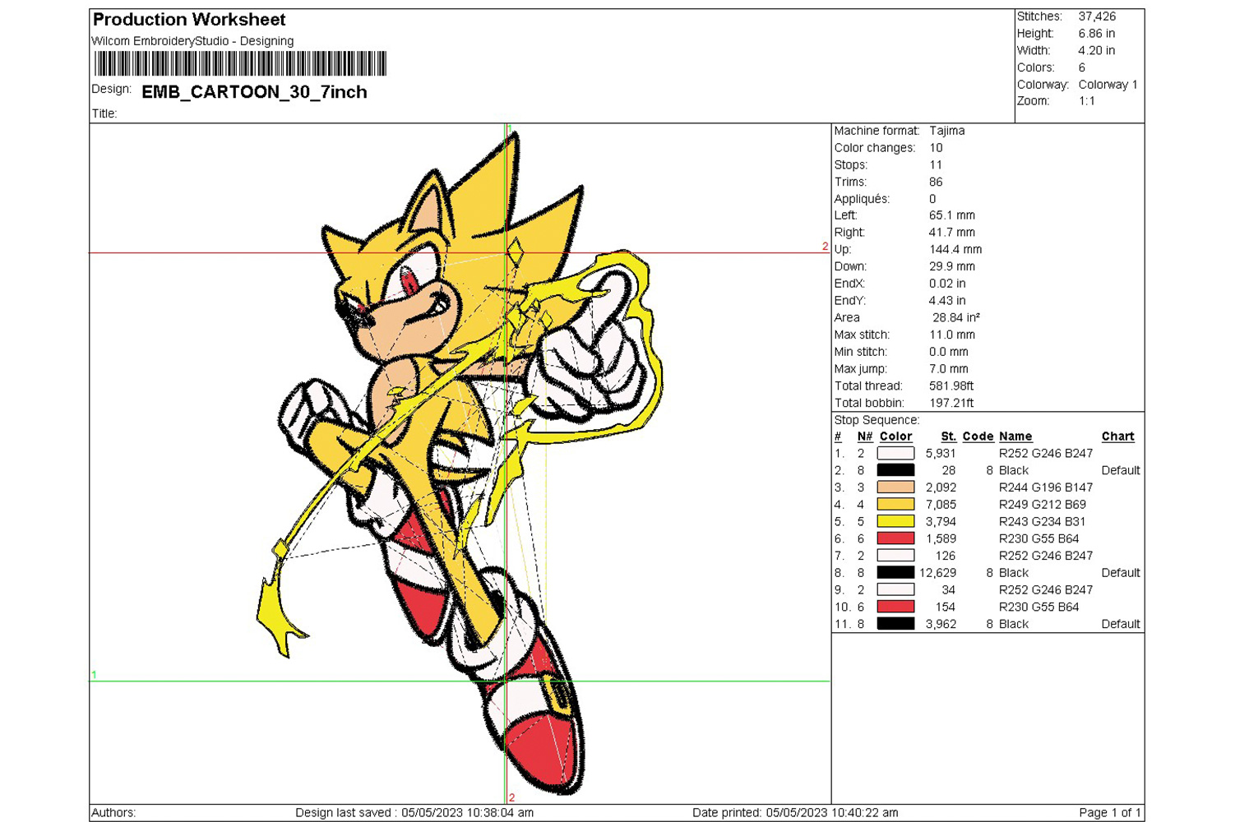Select the black swatch in stop 11
Image resolution: width=1235 pixels, height=822 pixels.
[895, 624]
